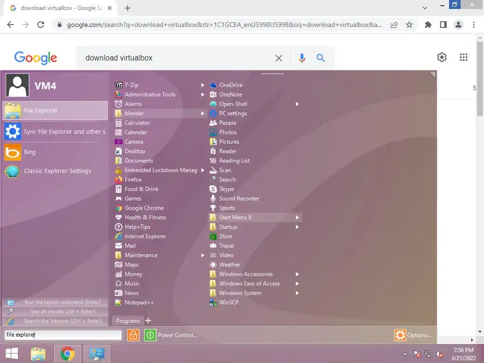Expand Administrative Tools submenu arrow
Image resolution: width=484 pixels, height=363 pixels.
tap(202, 95)
